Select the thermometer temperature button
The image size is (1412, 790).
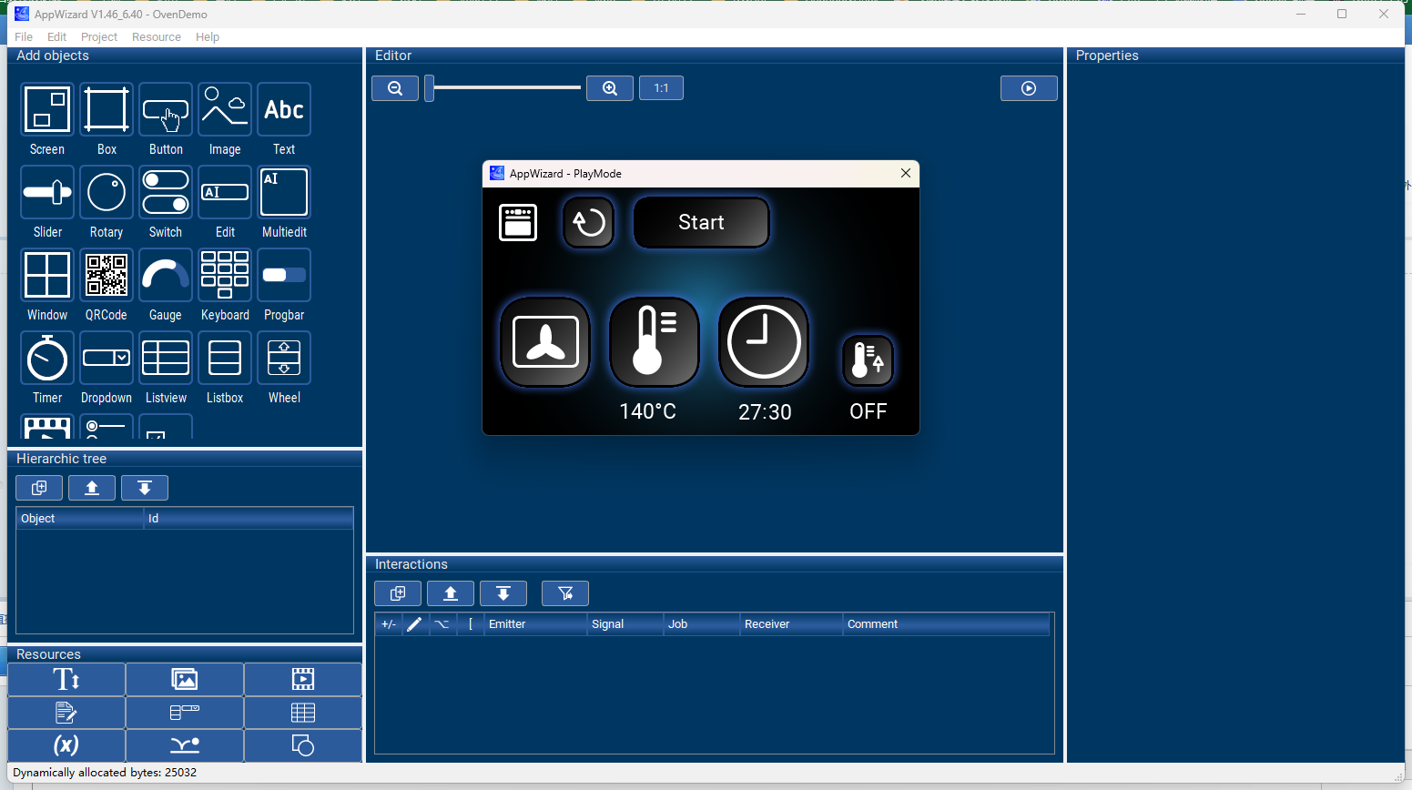(655, 342)
